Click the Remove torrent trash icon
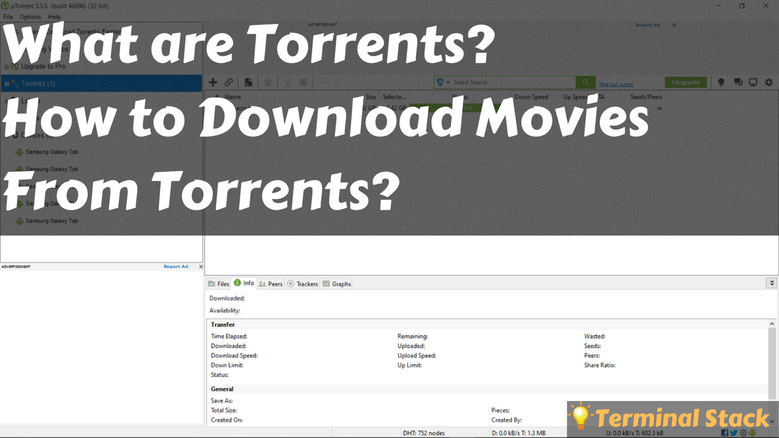 267,82
